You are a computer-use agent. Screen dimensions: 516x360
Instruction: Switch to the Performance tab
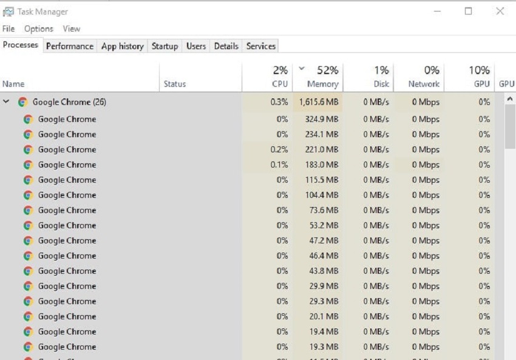(70, 46)
